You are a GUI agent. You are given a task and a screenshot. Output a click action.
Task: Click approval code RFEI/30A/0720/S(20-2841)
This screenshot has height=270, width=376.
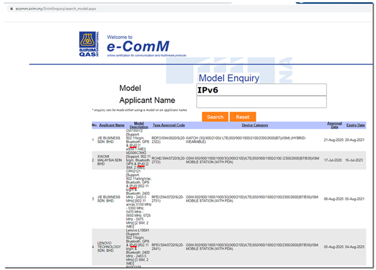(x=167, y=247)
